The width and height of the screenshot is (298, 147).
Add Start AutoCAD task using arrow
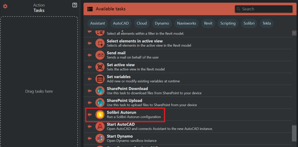click(89, 127)
